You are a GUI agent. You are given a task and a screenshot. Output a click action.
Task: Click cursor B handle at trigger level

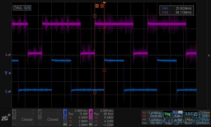pos(104,70)
